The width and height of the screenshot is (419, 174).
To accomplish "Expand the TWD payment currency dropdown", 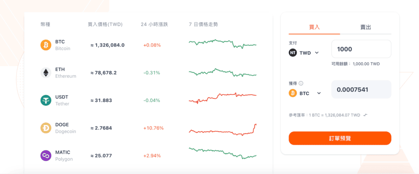I will 317,53.
